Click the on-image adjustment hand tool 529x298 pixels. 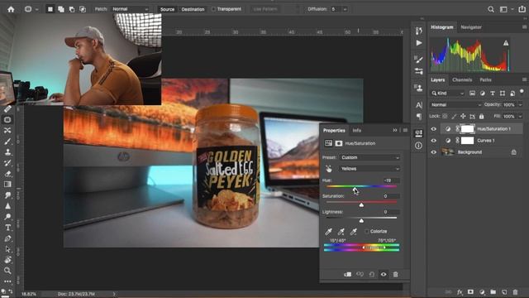[x=329, y=169]
